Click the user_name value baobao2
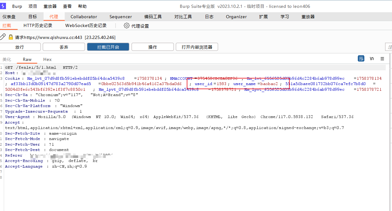 click(269, 84)
